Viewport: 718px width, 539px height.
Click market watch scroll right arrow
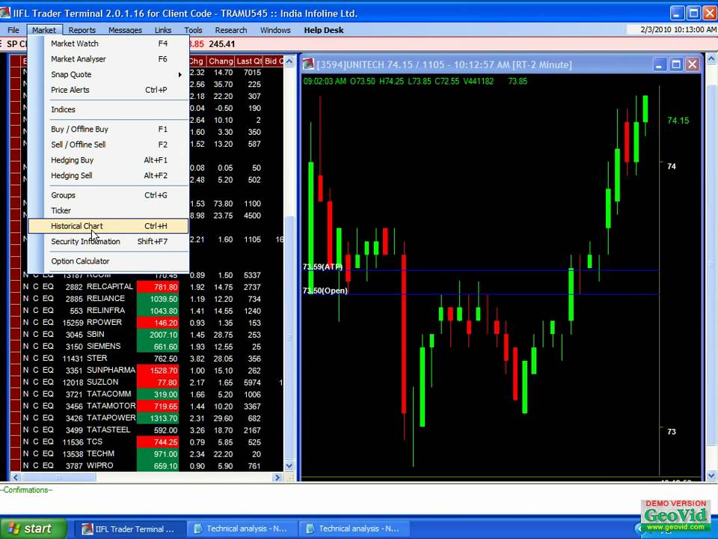click(x=277, y=477)
